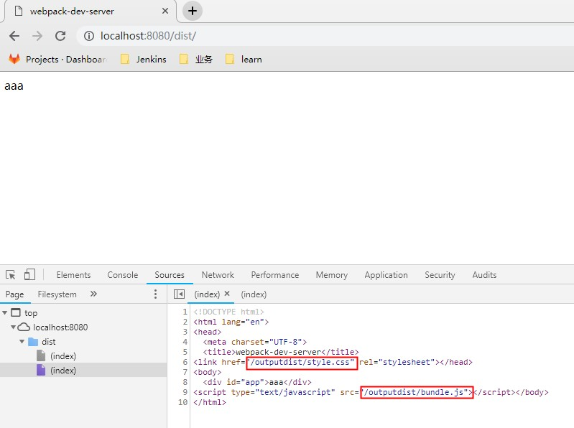Image resolution: width=574 pixels, height=428 pixels.
Task: Click the webpack-dev-server title text in code
Action: (x=279, y=352)
